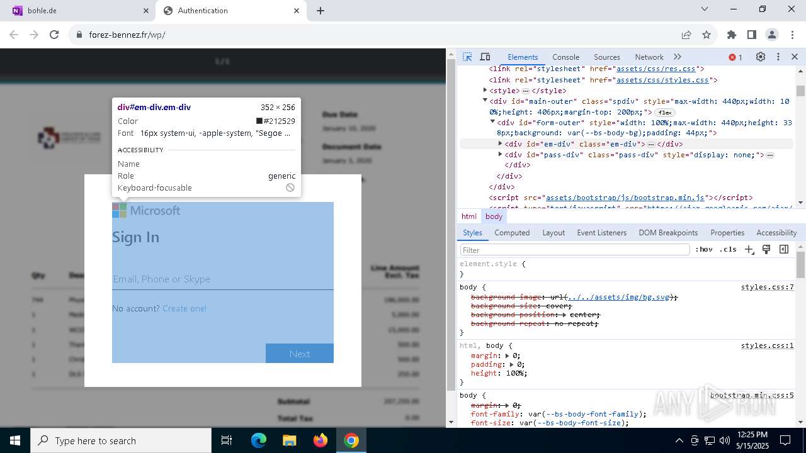
Task: Open the Chrome extensions puzzle icon
Action: [x=732, y=35]
